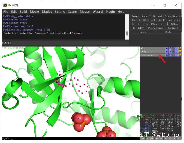The image size is (184, 143).
Task: Jump to last frame in top panel
Action: click(166, 24)
